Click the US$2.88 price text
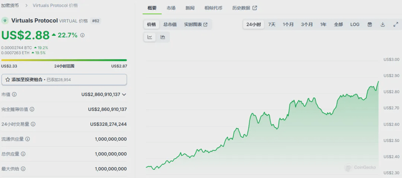This screenshot has height=178, width=402. tap(25, 35)
